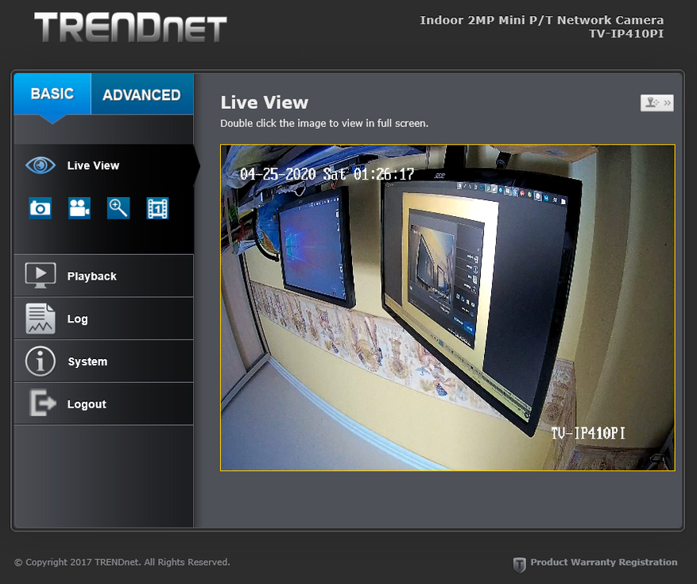Click the Live View page heading
This screenshot has height=584, width=697.
[265, 102]
